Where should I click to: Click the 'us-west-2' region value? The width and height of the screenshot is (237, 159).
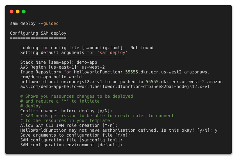coord(93,67)
